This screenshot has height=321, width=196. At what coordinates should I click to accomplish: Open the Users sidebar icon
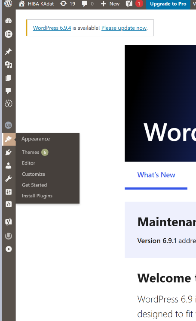[8, 165]
